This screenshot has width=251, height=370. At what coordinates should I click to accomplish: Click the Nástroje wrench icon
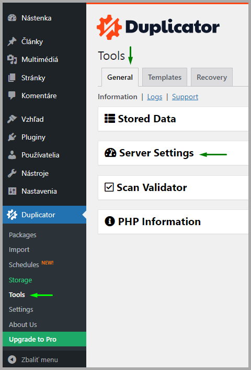[12, 173]
